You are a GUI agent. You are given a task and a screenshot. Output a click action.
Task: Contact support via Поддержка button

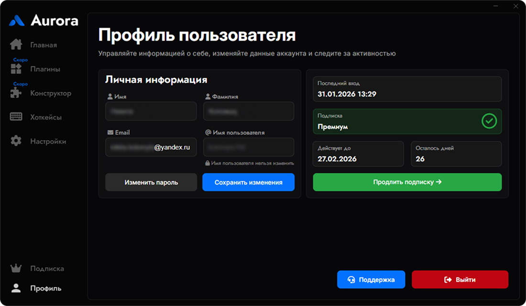pyautogui.click(x=371, y=280)
